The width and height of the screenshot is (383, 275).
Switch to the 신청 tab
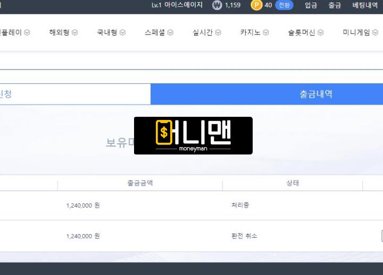(75, 94)
